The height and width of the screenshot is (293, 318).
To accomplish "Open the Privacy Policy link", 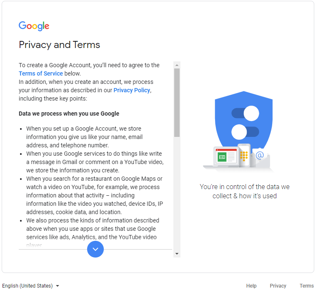I will click(x=133, y=91).
